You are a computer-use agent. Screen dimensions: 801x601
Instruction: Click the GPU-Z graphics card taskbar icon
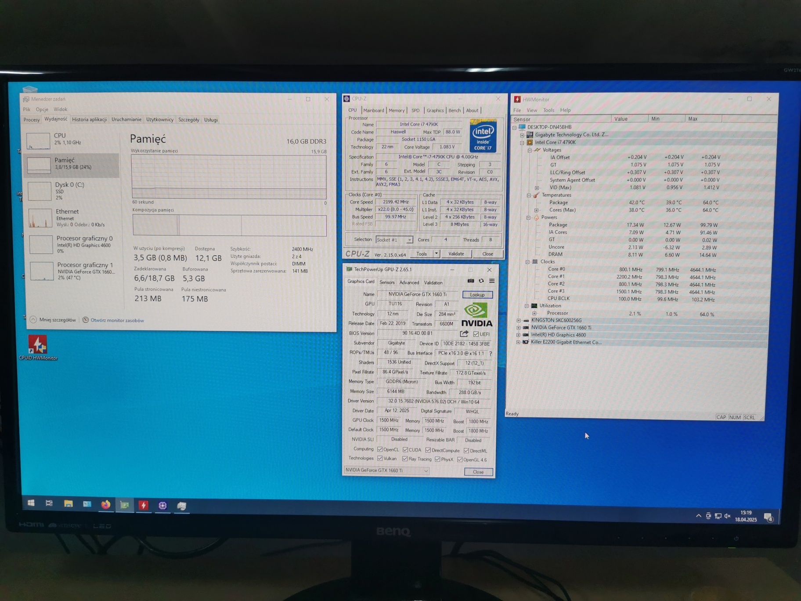125,505
